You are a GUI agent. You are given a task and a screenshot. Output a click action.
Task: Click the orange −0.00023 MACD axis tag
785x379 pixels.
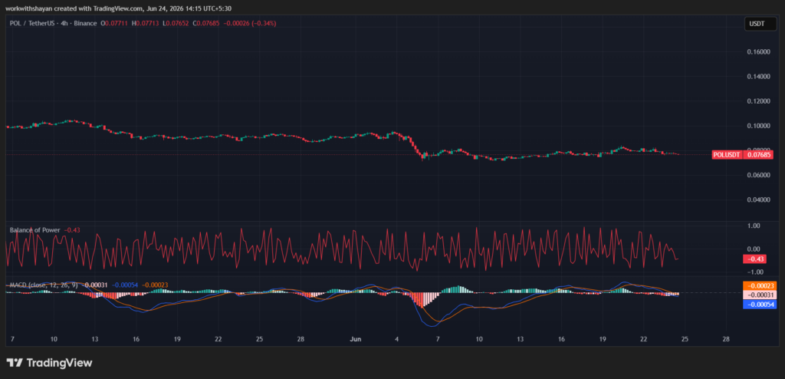point(760,285)
